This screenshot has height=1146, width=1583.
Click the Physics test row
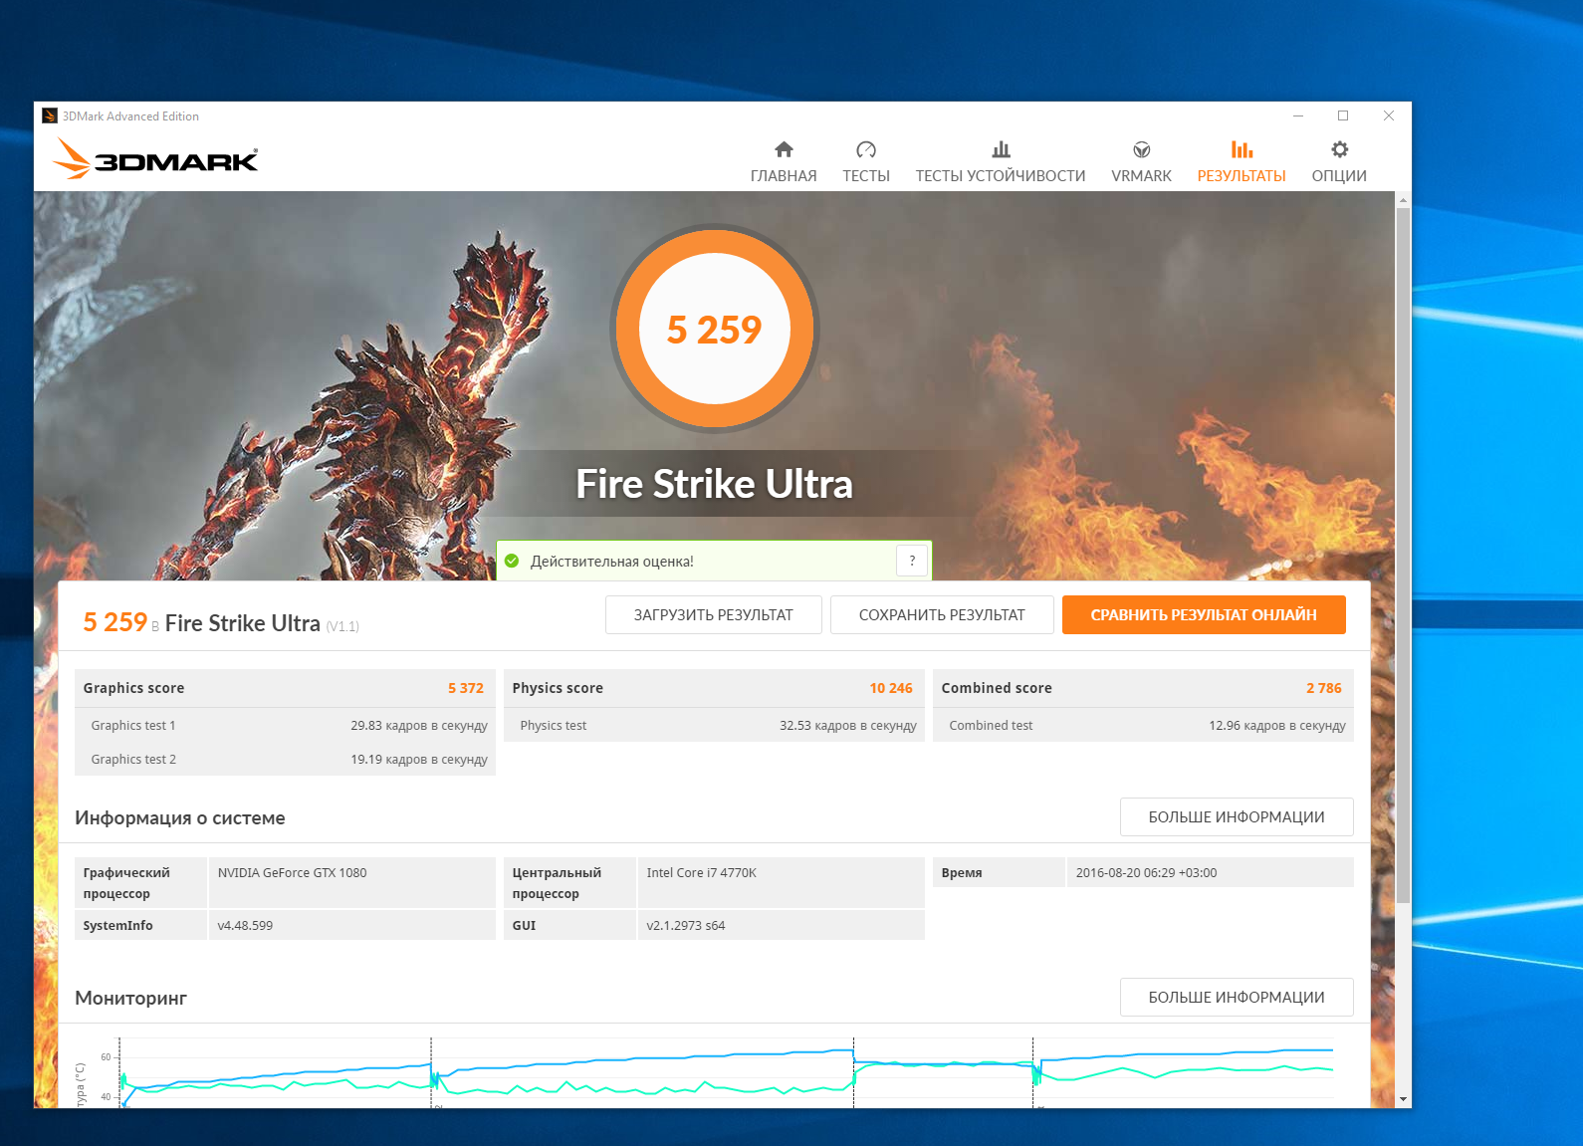pos(714,725)
